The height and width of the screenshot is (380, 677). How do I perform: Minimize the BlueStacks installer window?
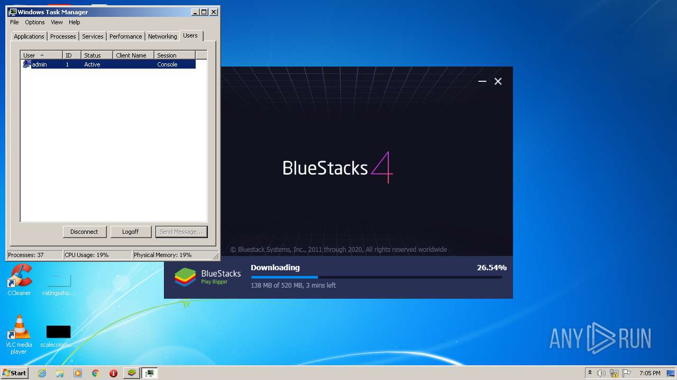(x=482, y=81)
